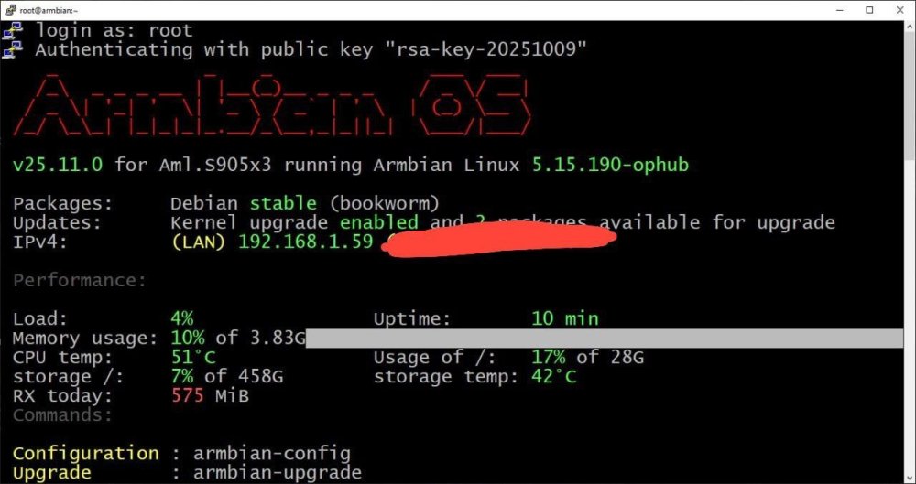This screenshot has height=484, width=916.
Task: Click the red Armbian OS ASCII logo
Action: pyautogui.click(x=272, y=104)
